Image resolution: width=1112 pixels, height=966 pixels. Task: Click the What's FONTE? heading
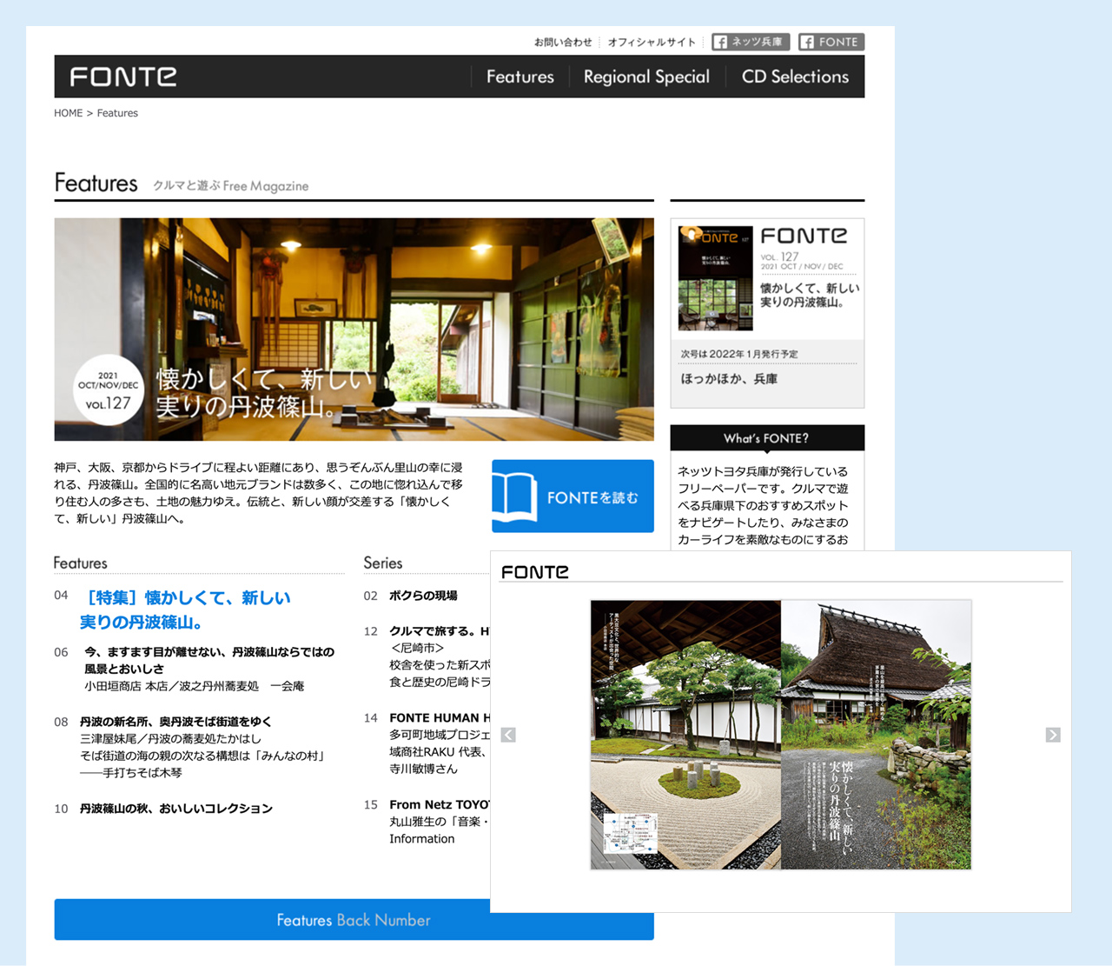click(766, 438)
